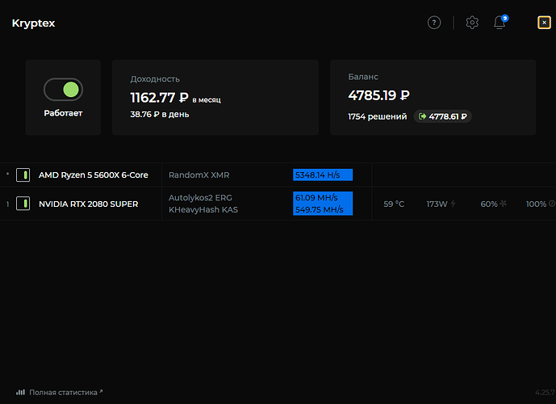The height and width of the screenshot is (404, 556).
Task: Click the Работает status label
Action: click(63, 113)
